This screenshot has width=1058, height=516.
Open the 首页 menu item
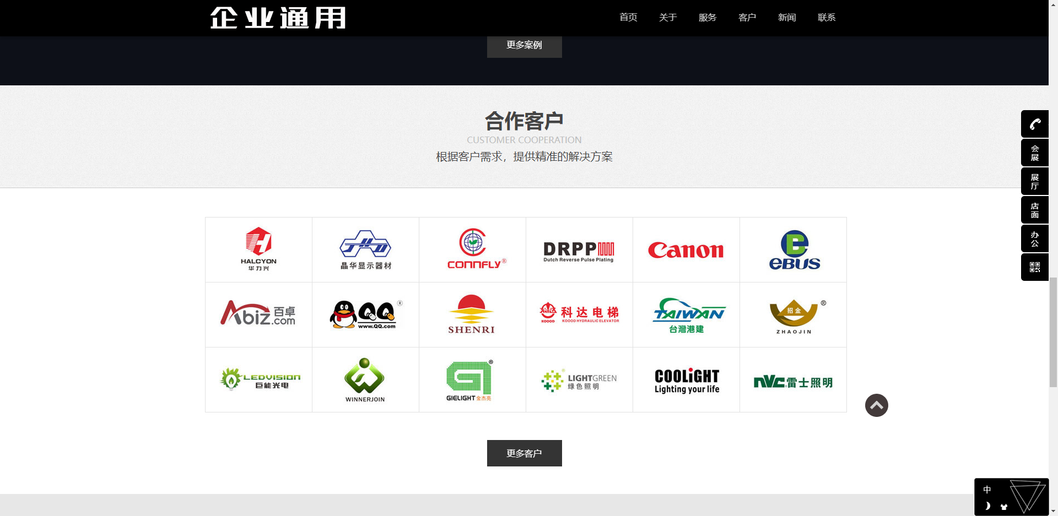click(628, 18)
